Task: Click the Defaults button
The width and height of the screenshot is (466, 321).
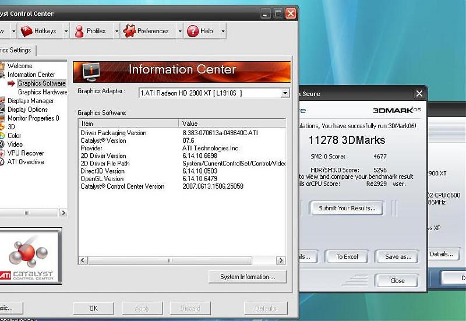Action: [x=266, y=308]
